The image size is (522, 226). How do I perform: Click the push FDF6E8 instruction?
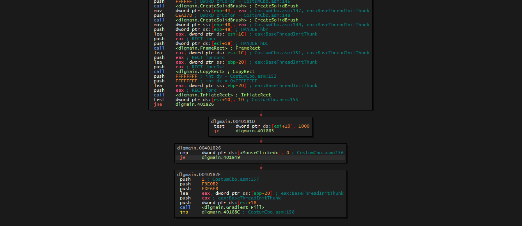tap(199, 189)
